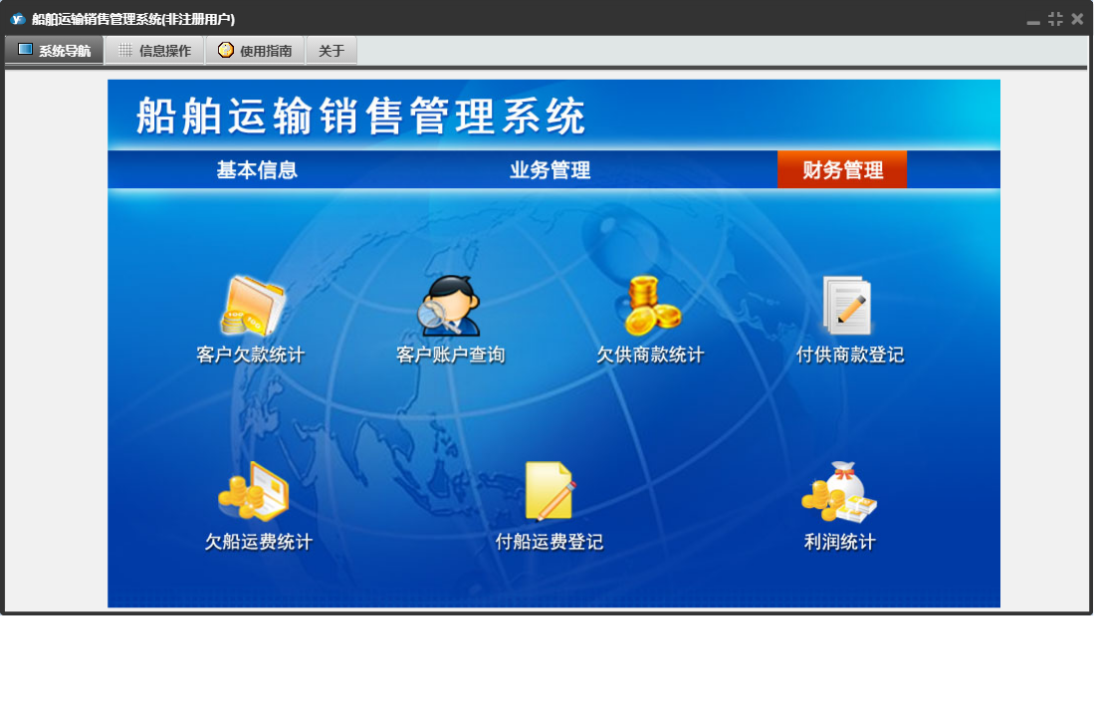Minimize the application window
This screenshot has height=720, width=1094.
(1033, 20)
